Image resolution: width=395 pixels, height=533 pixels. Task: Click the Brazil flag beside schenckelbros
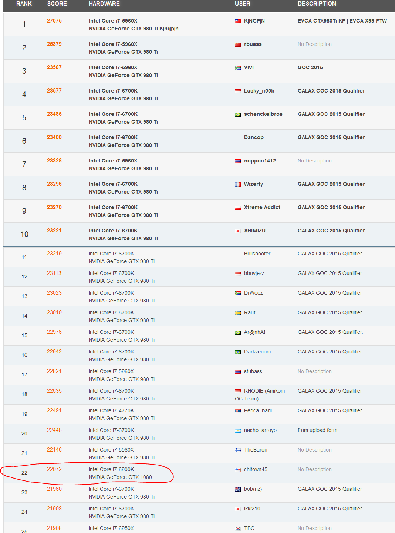point(238,114)
